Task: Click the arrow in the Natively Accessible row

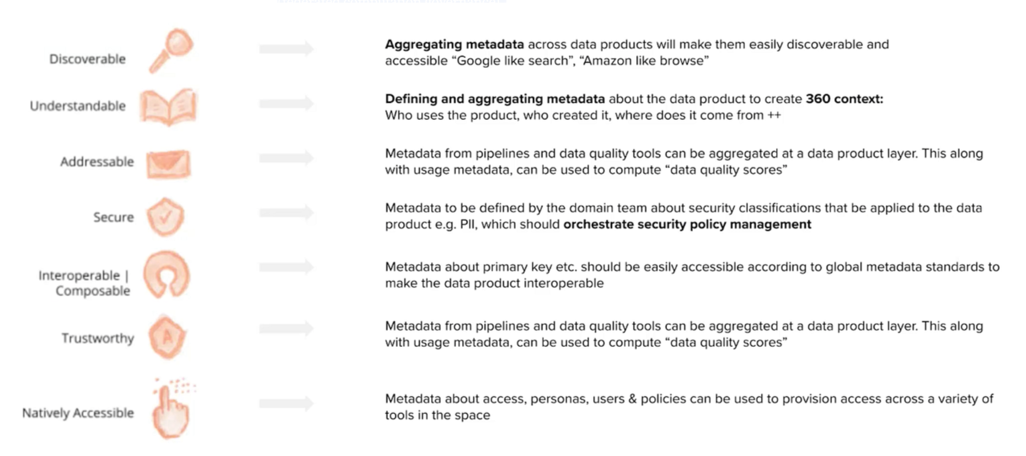Action: click(x=286, y=404)
